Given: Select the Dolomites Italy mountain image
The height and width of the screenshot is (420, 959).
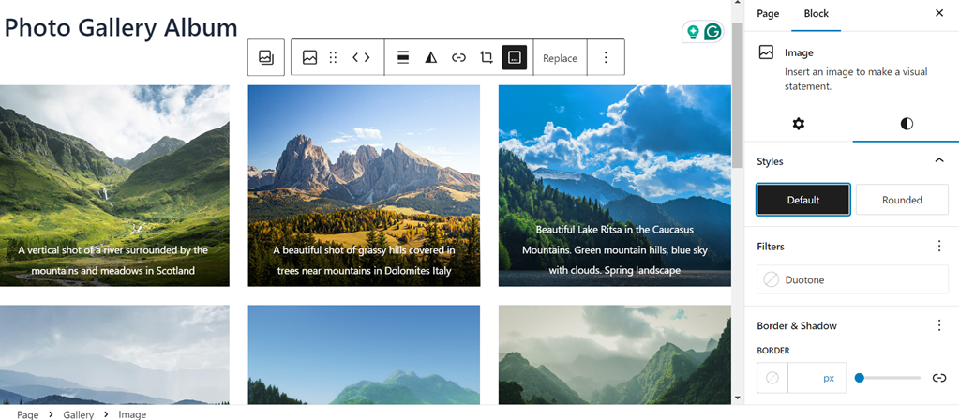Looking at the screenshot, I should point(364,169).
